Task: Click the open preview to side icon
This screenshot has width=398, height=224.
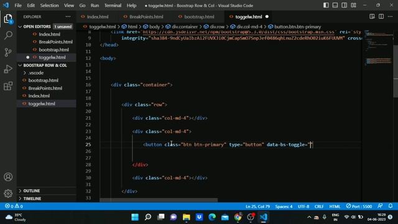Action: pyautogui.click(x=372, y=17)
